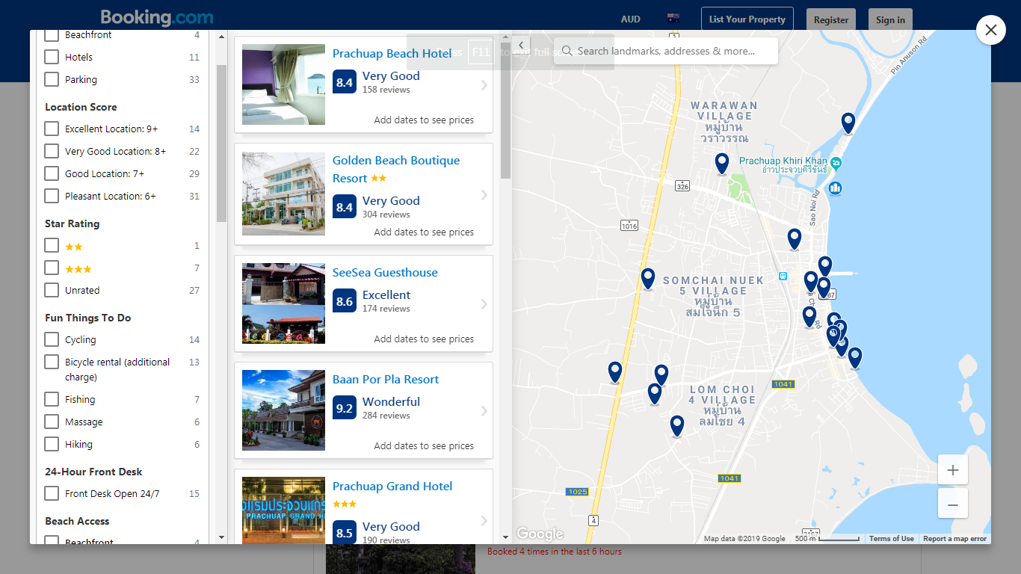Open SeeSea Guesthouse chevron arrow

pyautogui.click(x=484, y=304)
